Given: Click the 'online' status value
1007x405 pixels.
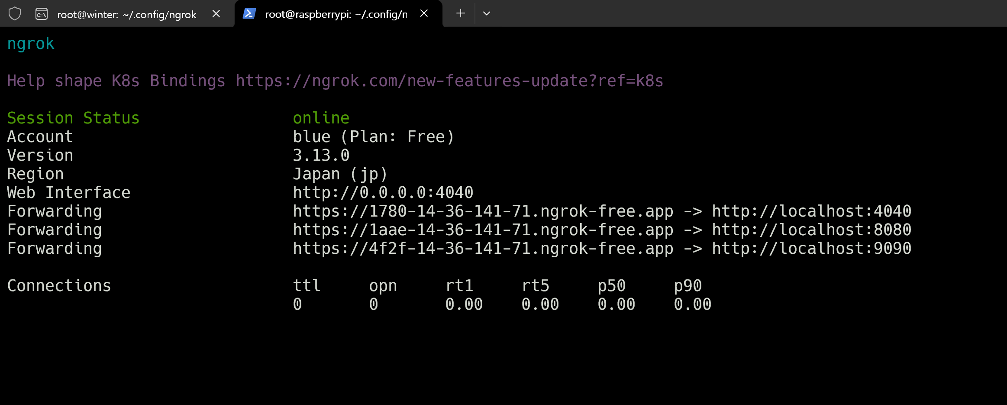Looking at the screenshot, I should (x=321, y=118).
